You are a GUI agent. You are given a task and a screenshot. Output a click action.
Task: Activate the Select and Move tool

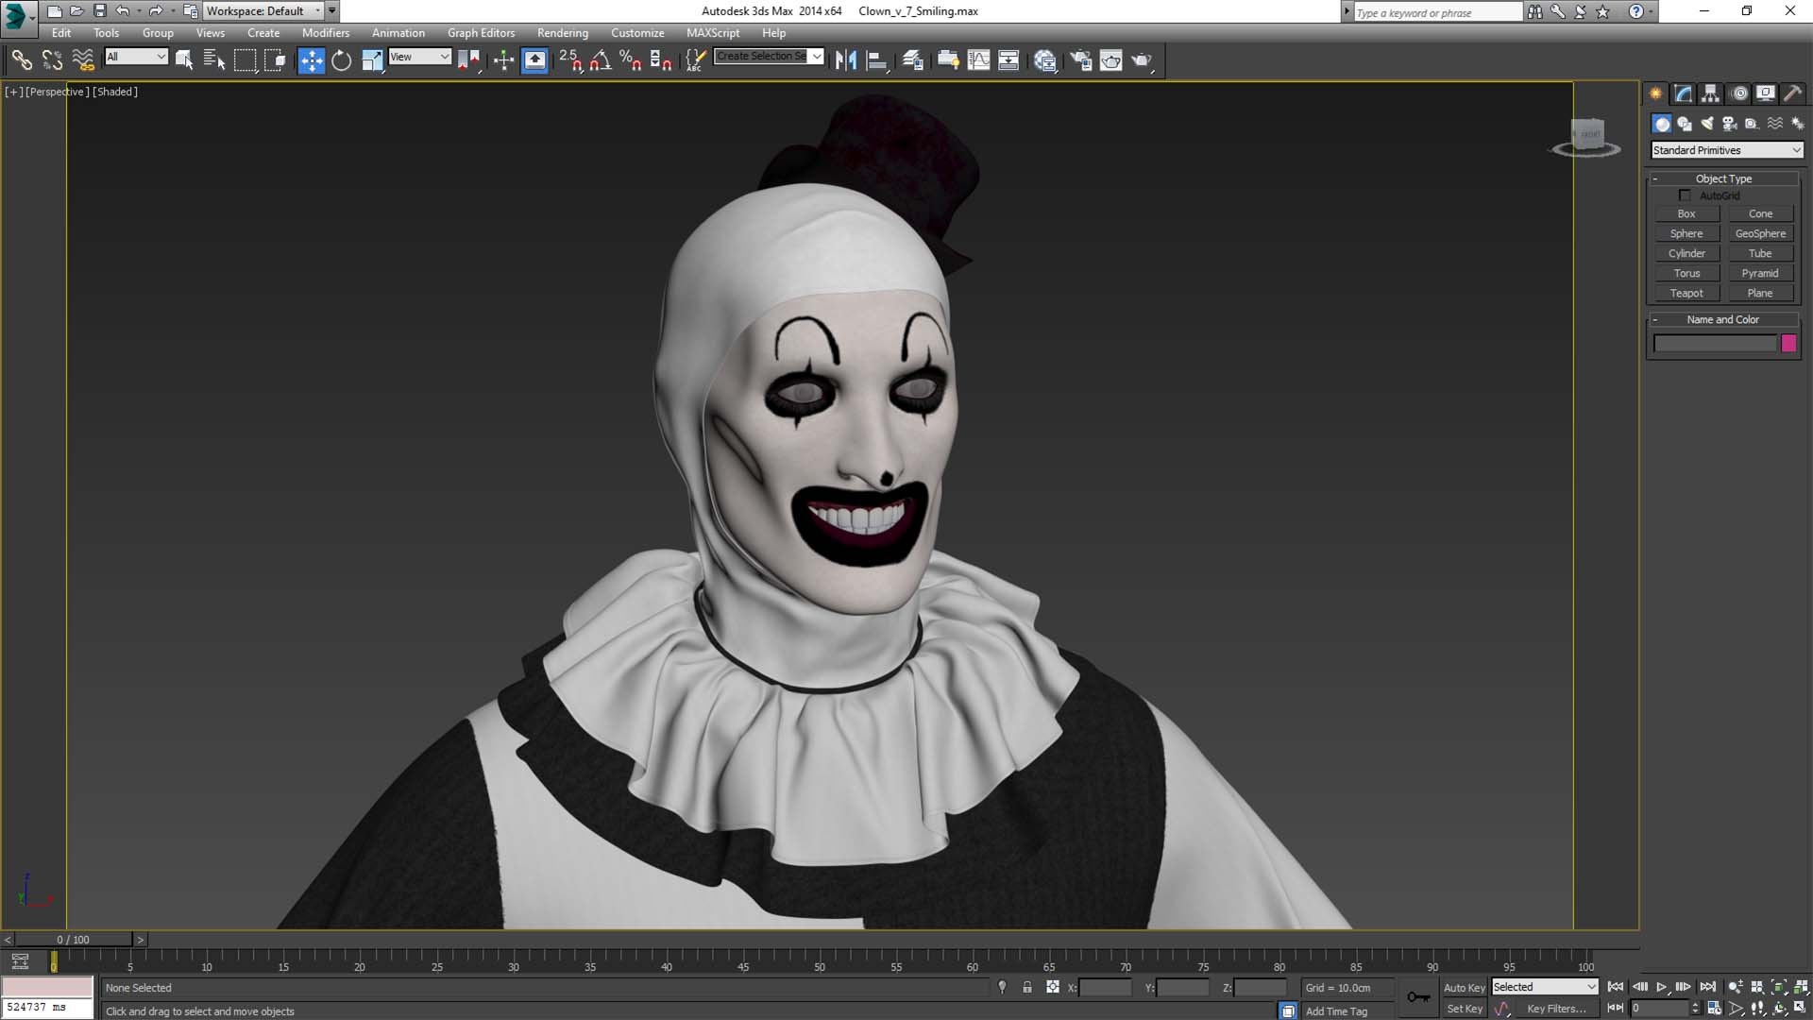[x=311, y=60]
